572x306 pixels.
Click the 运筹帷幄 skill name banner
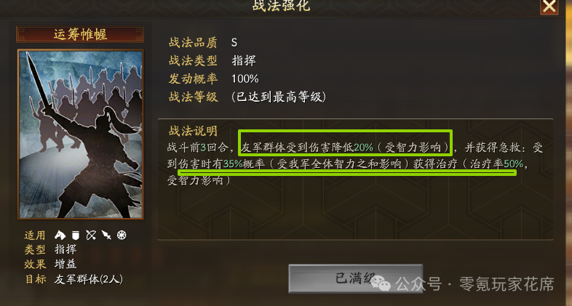point(80,34)
